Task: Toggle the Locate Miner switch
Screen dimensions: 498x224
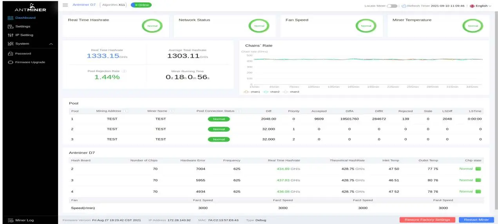Action: (392, 6)
